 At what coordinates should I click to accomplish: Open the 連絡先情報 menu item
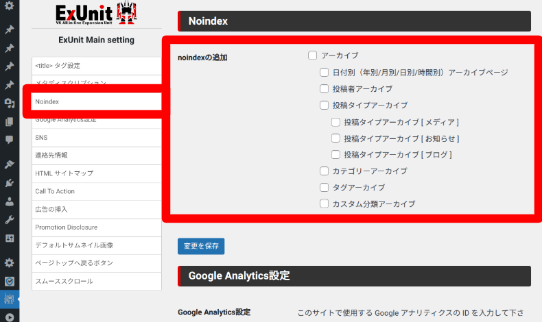(97, 156)
